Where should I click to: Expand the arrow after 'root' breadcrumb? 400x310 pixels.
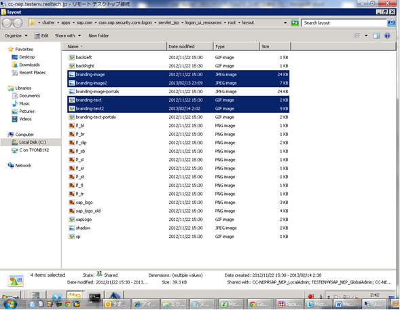click(239, 22)
